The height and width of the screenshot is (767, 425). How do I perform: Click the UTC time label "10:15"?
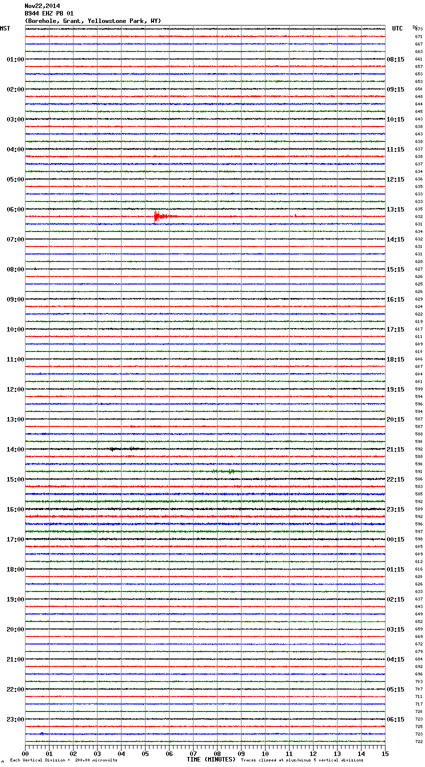[395, 119]
